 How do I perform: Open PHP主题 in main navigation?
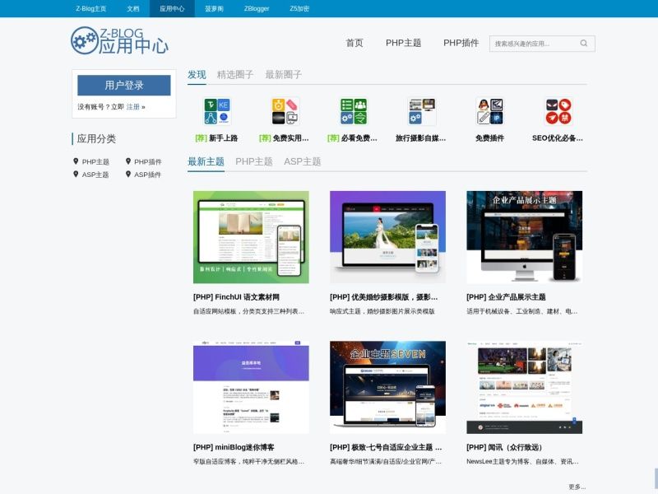(x=403, y=43)
